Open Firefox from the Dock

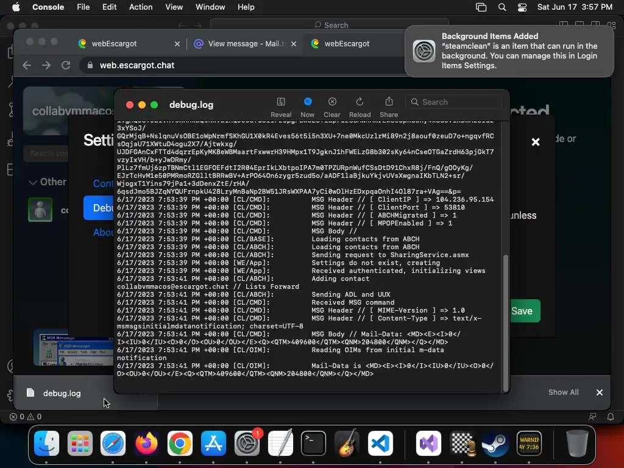pos(146,443)
